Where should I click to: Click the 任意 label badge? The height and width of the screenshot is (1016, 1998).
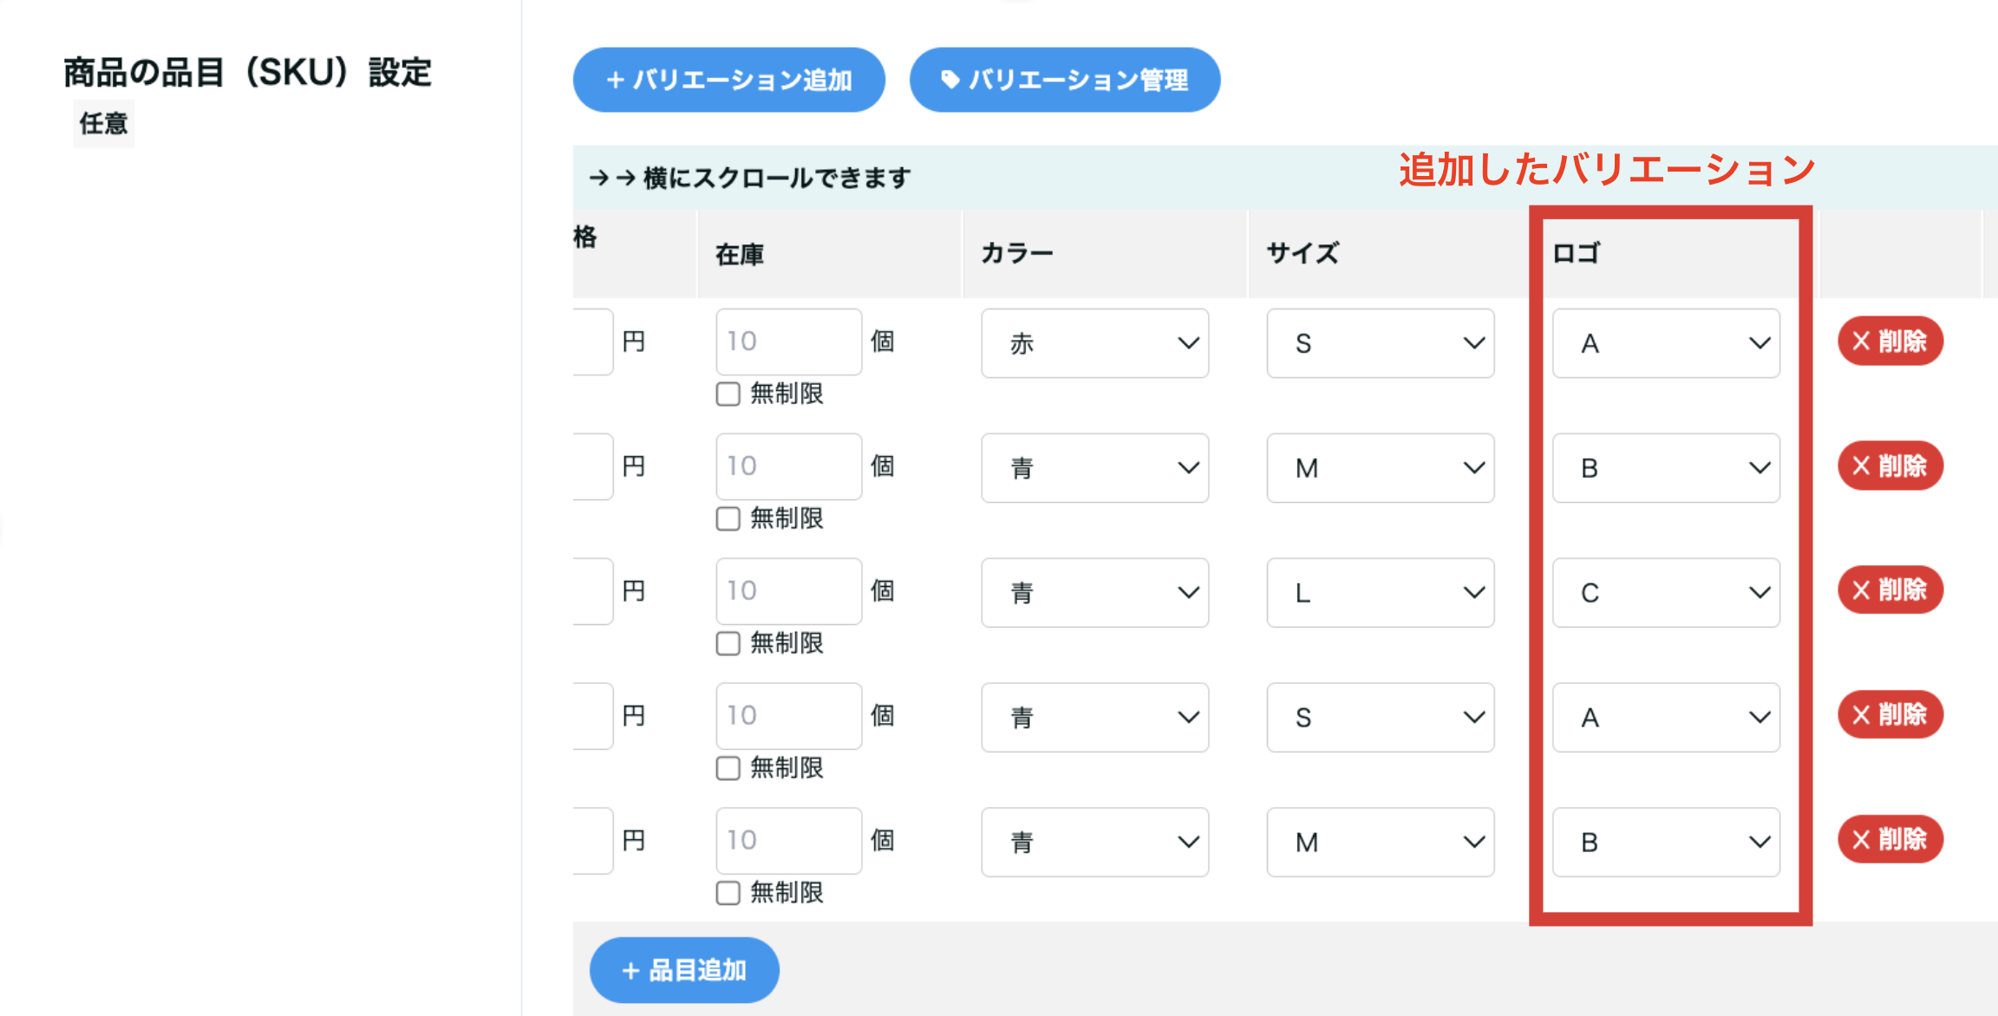pos(104,124)
